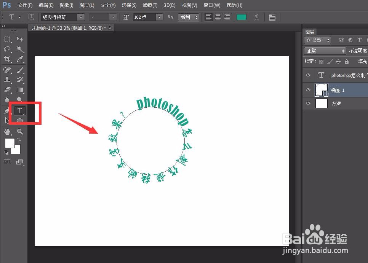Select the Clone Stamp tool
The image size is (368, 263).
pos(7,80)
